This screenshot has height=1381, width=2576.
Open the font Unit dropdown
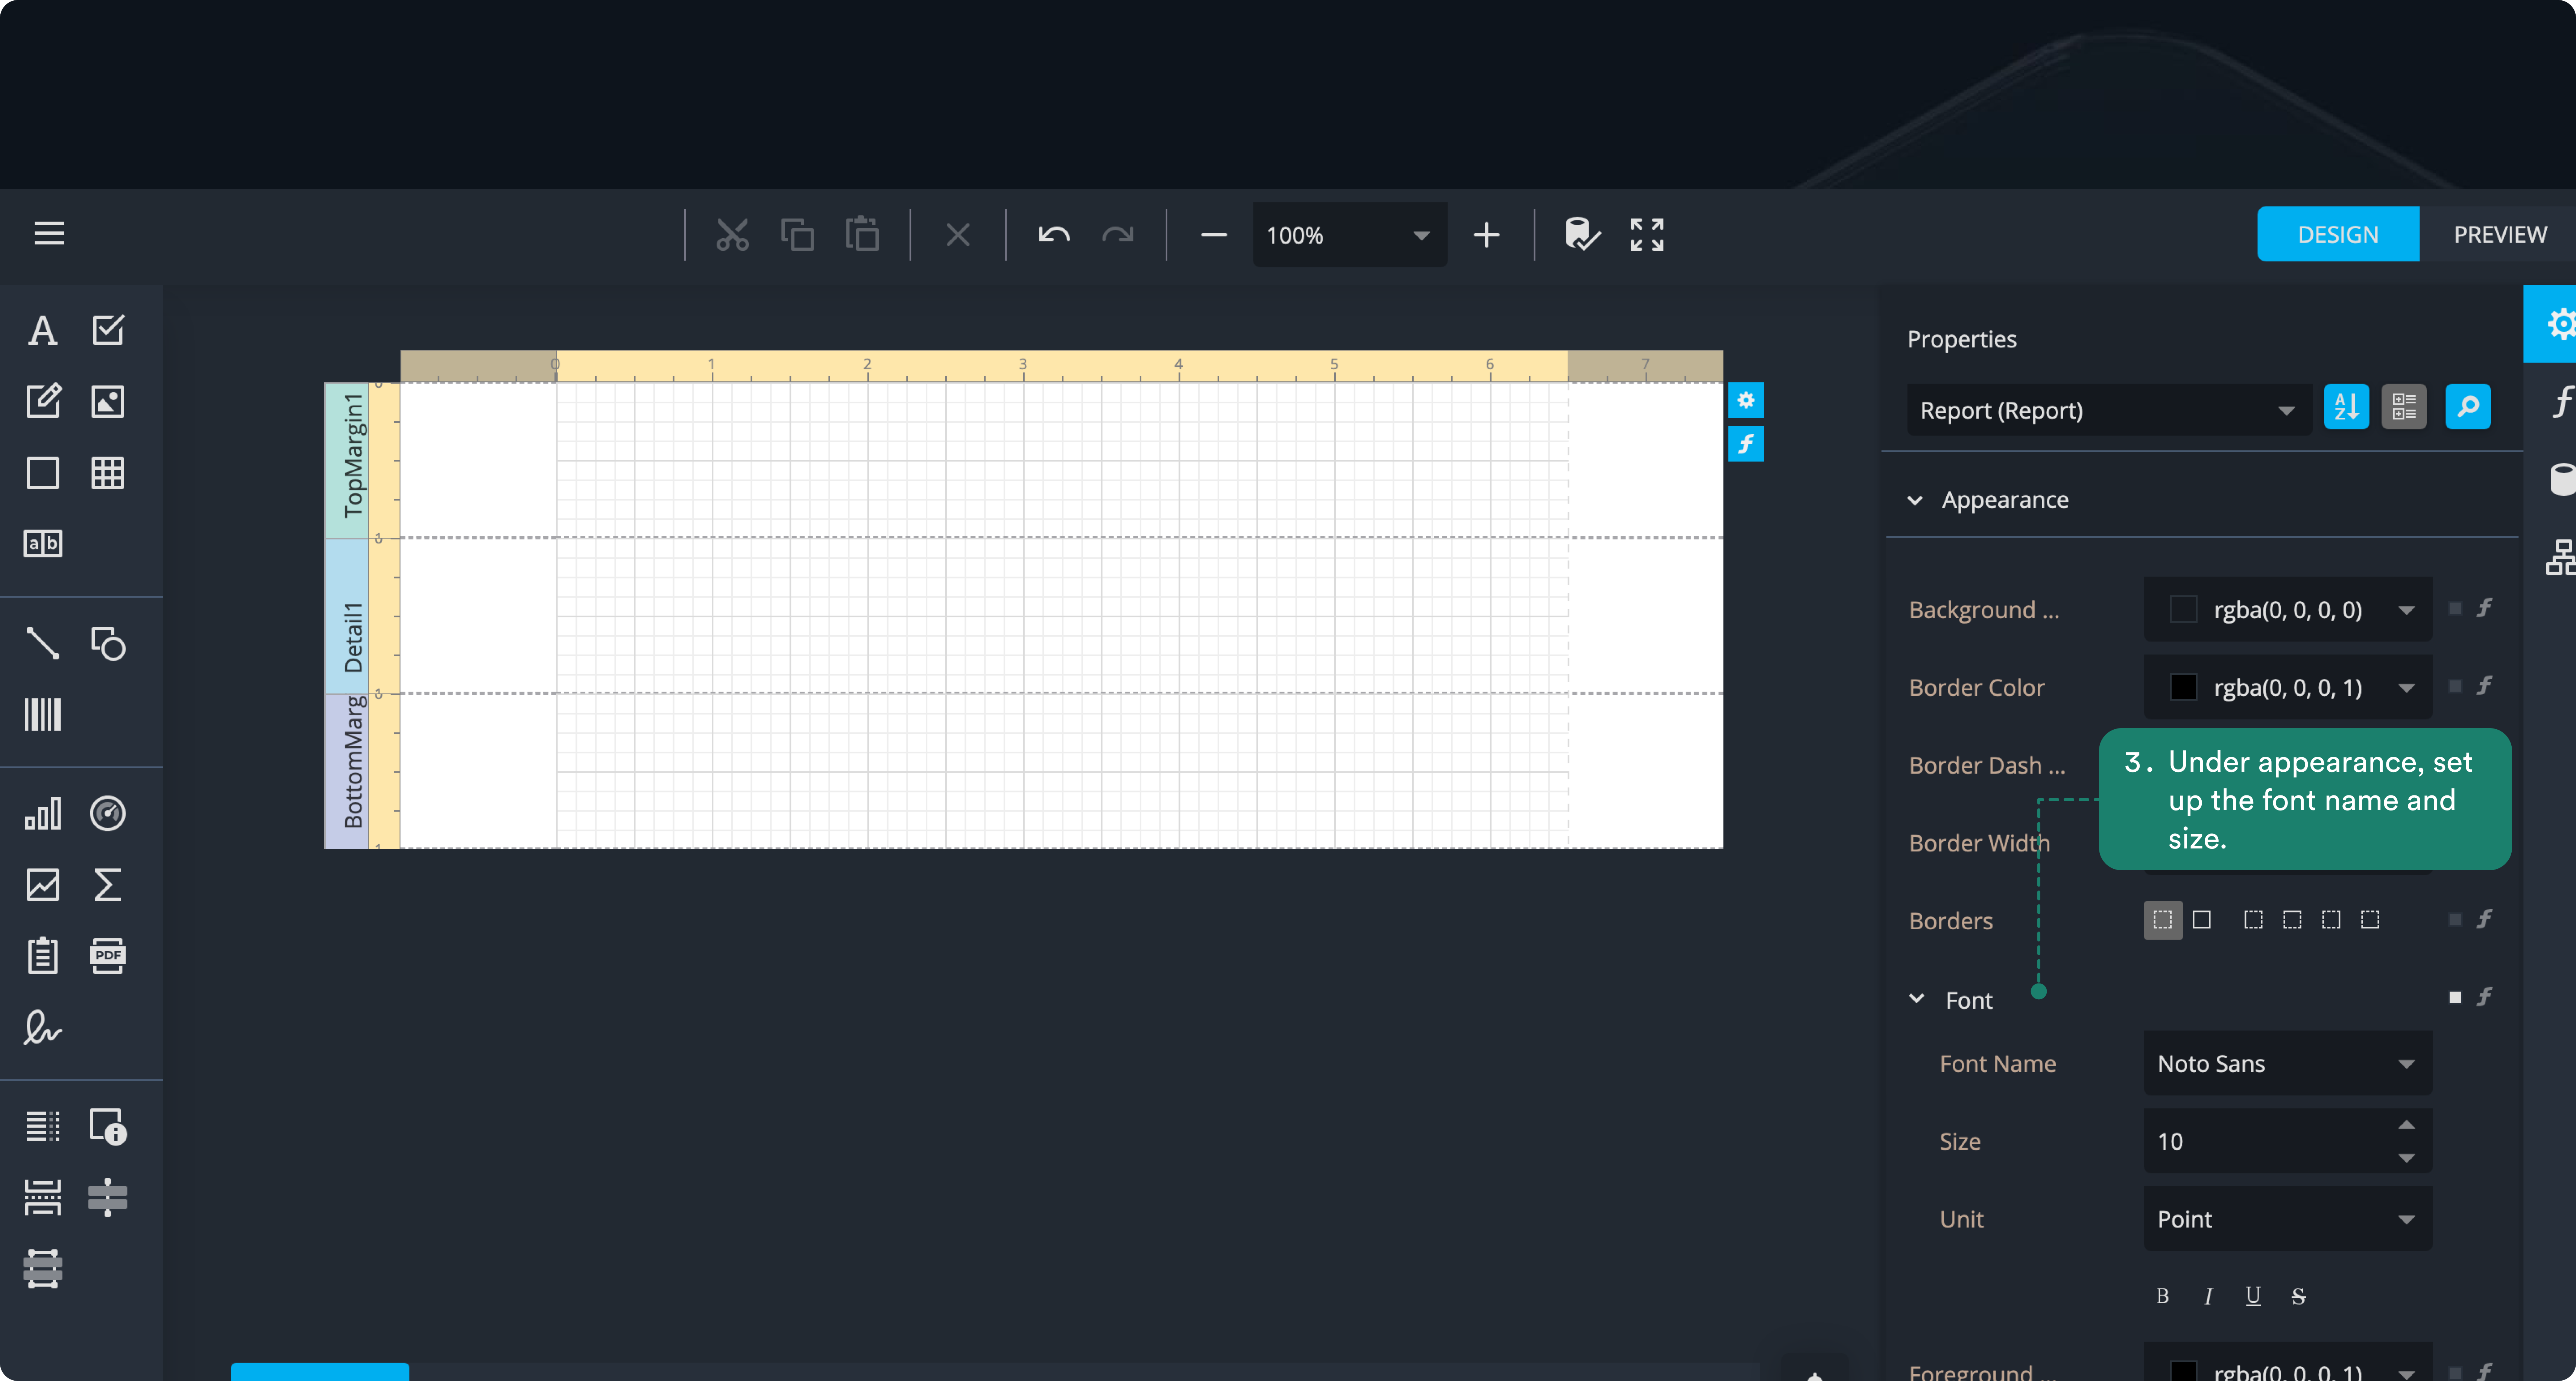(x=2288, y=1219)
